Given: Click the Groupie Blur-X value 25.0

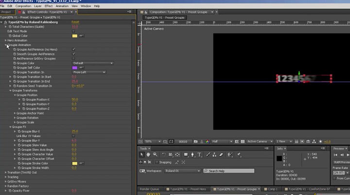Looking at the screenshot, I should [75, 131].
